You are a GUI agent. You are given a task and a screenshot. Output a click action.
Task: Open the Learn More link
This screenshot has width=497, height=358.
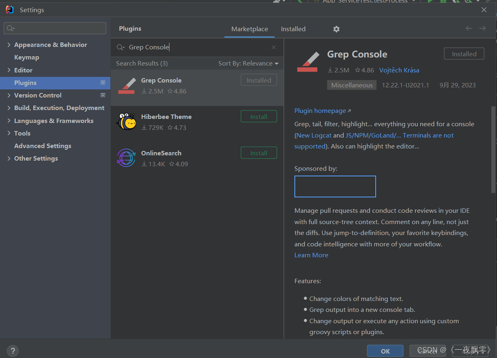(311, 255)
